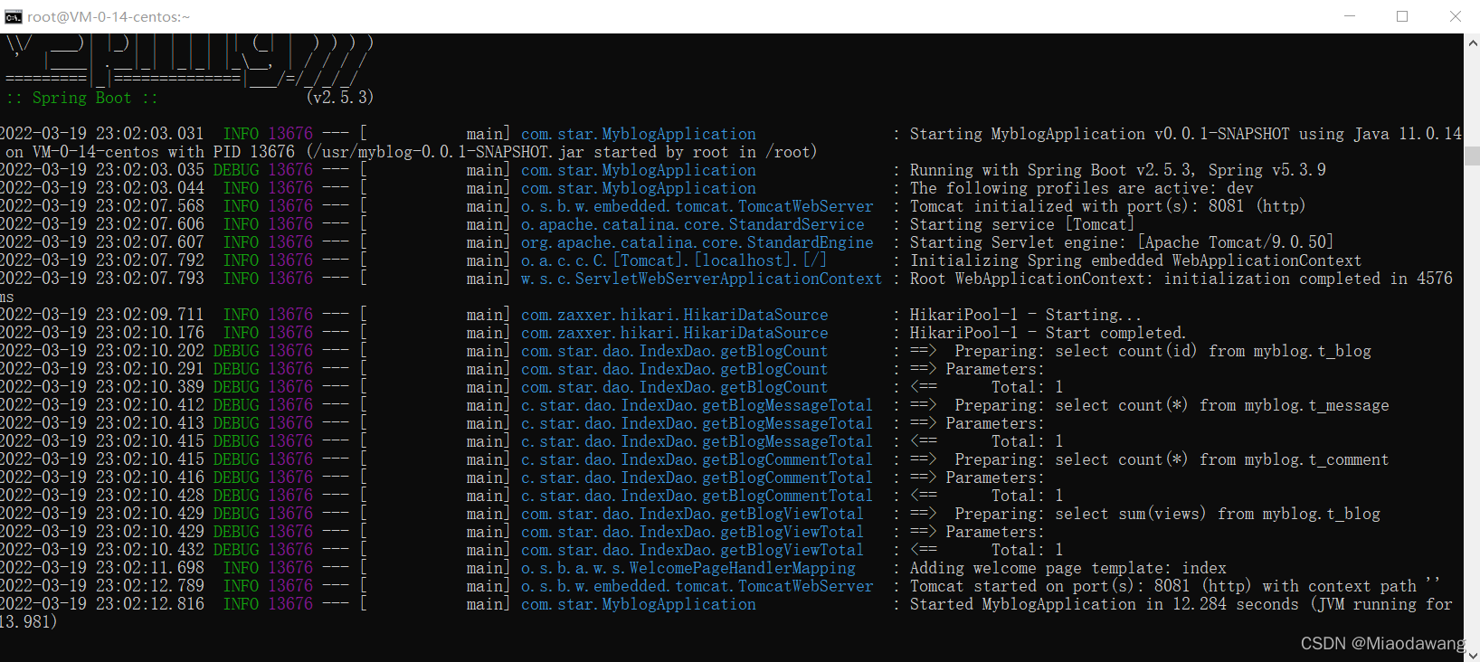Click the scrollbar up arrow

tap(1472, 42)
